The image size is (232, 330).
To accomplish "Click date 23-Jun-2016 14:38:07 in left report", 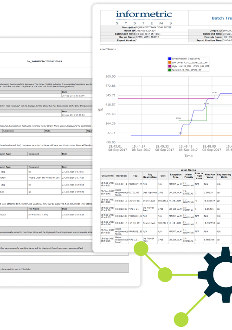I will pyautogui.click(x=73, y=172).
